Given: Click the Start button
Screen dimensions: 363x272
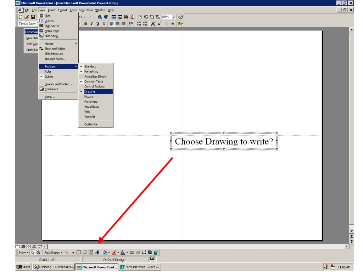Looking at the screenshot, I should pyautogui.click(x=23, y=267).
